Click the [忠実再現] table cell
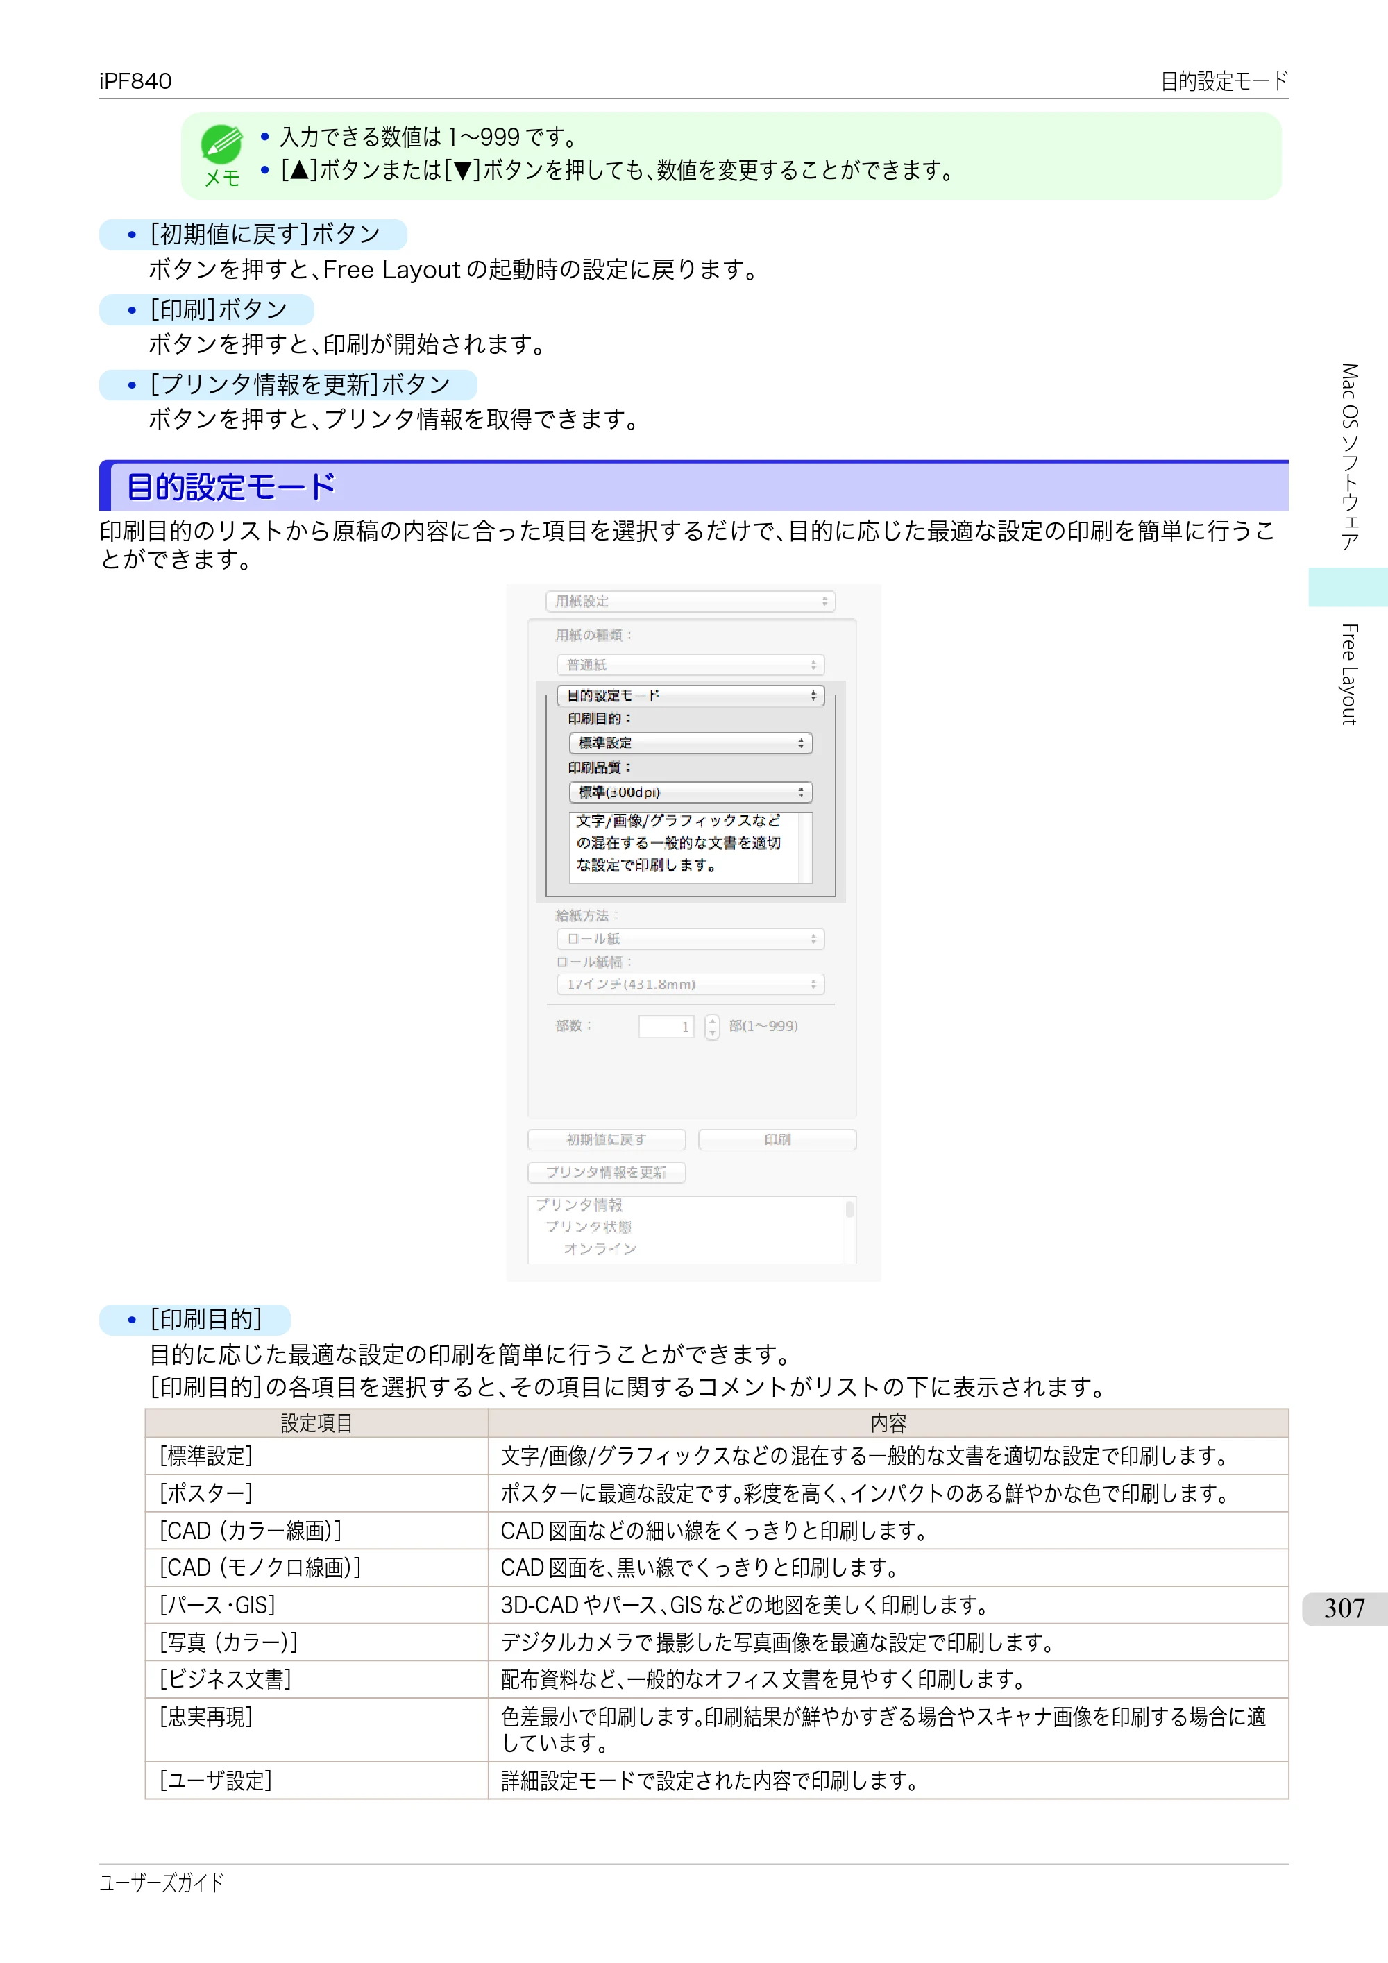1388x1963 pixels. pyautogui.click(x=316, y=1730)
